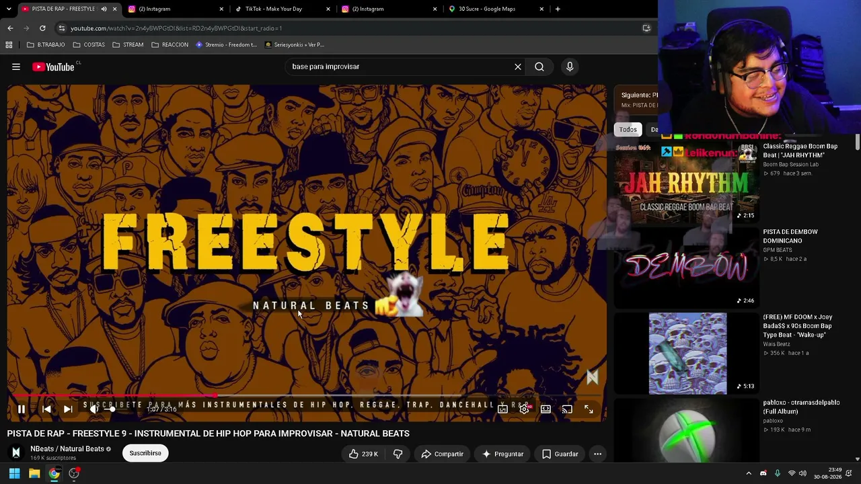Switch to theater mode in the player
The image size is (861, 484).
[546, 409]
